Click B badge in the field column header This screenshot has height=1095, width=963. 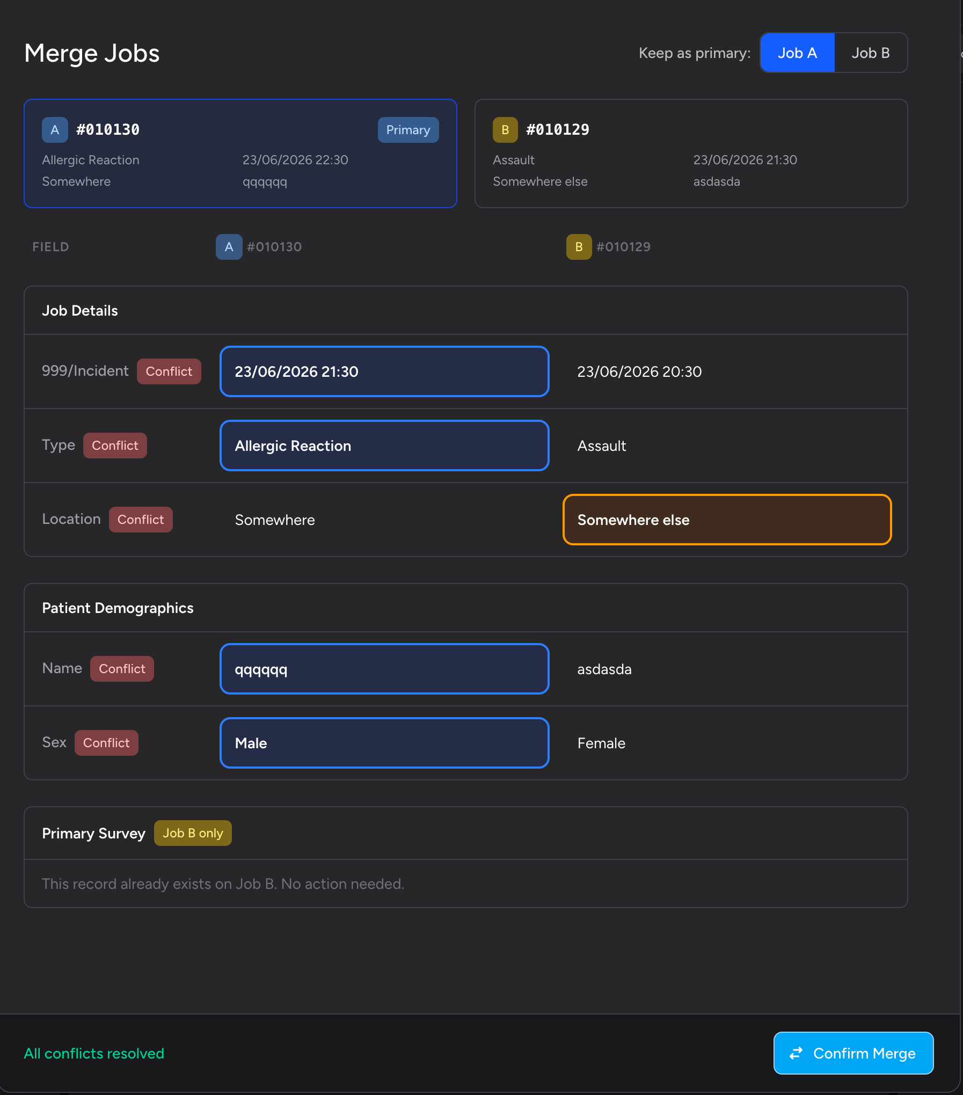[x=579, y=247]
